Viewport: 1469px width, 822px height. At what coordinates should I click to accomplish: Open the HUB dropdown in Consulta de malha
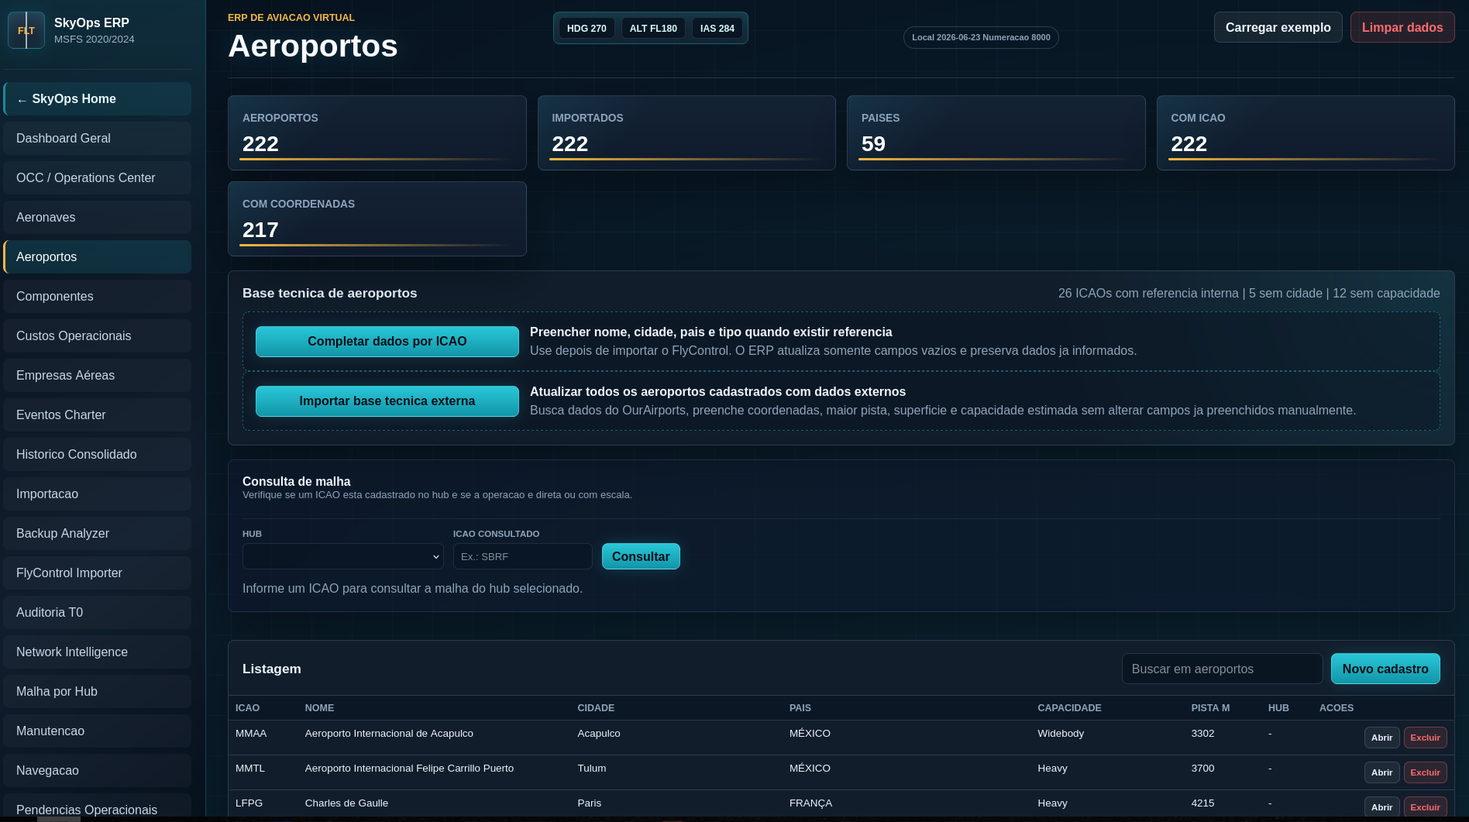343,556
